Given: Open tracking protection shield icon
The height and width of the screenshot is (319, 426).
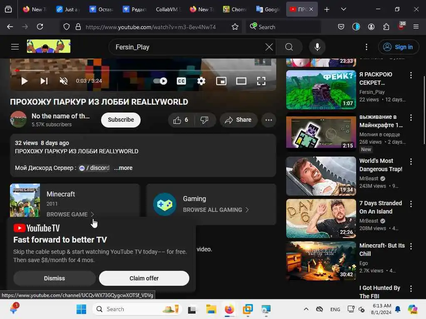Looking at the screenshot, I should [x=67, y=27].
